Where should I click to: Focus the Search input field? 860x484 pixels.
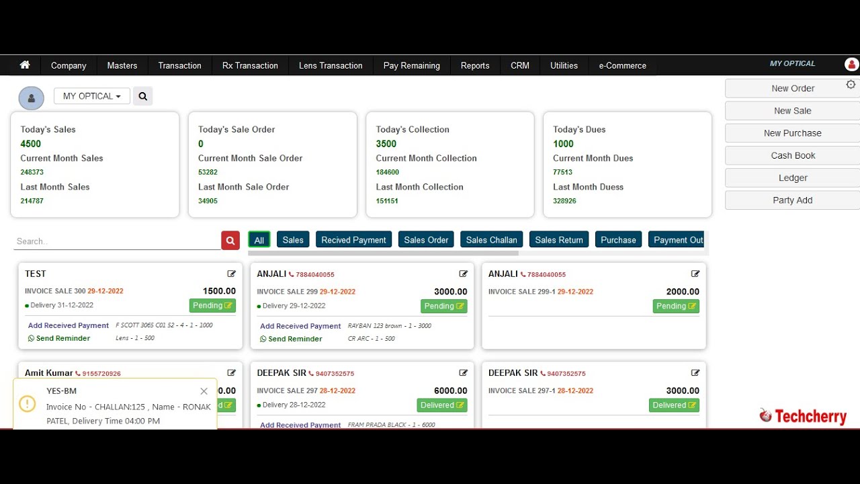tap(117, 241)
